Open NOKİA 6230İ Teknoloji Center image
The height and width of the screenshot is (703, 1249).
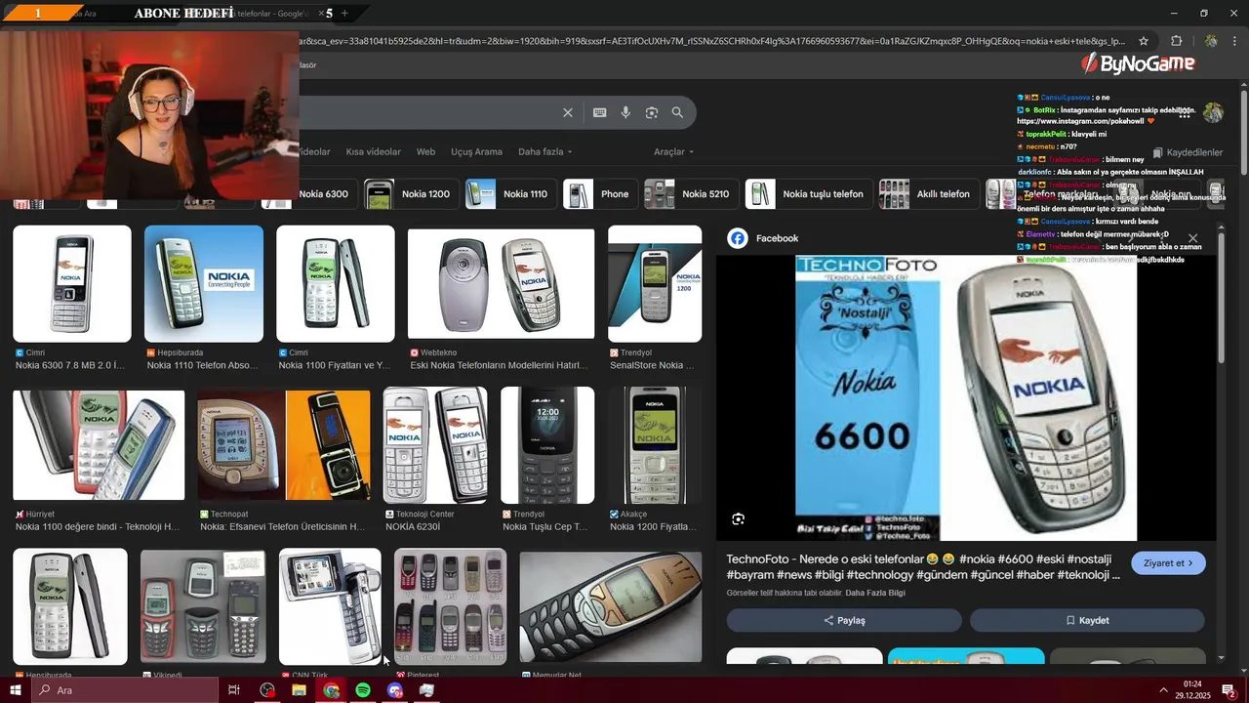tap(435, 445)
